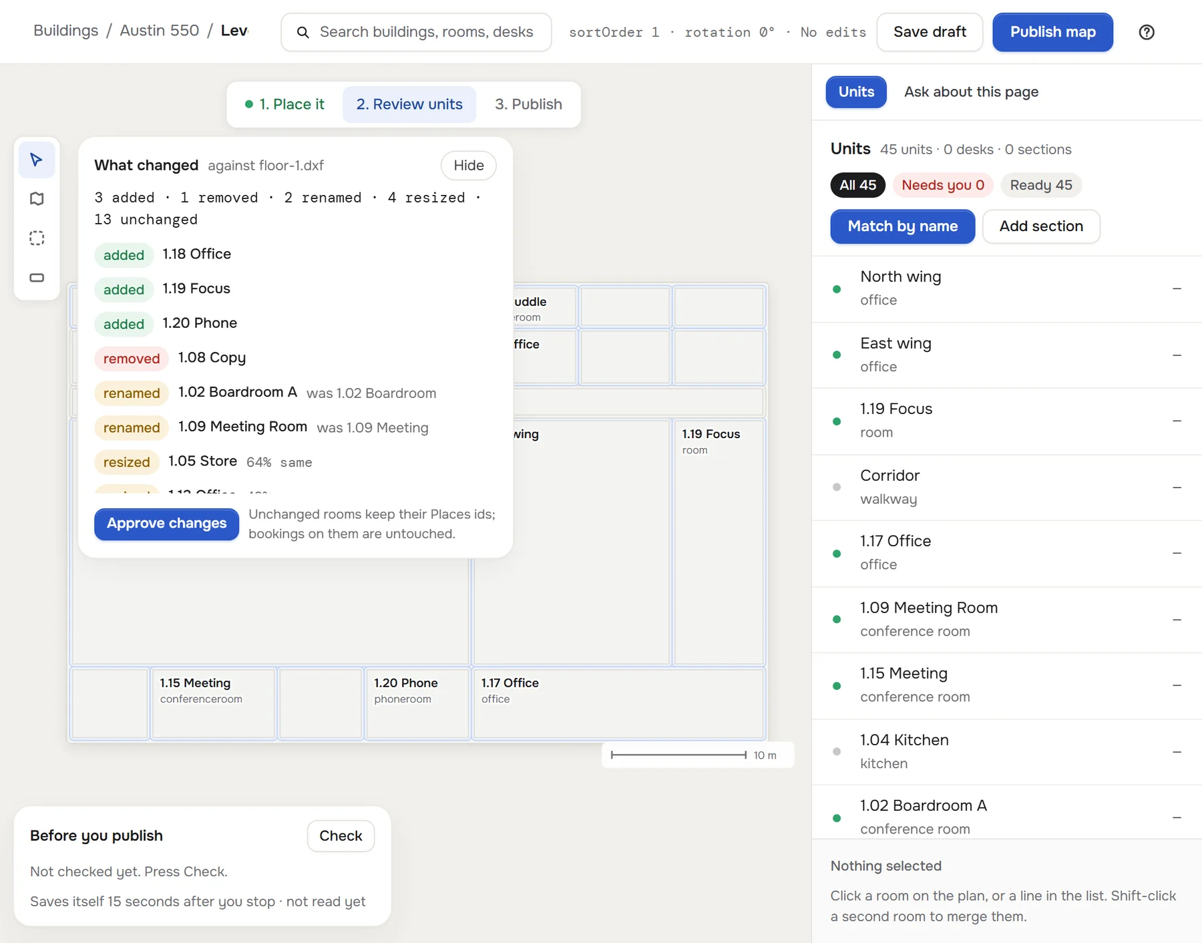The height and width of the screenshot is (943, 1202).
Task: Select 1.19 Focus room on the plan
Action: point(719,542)
